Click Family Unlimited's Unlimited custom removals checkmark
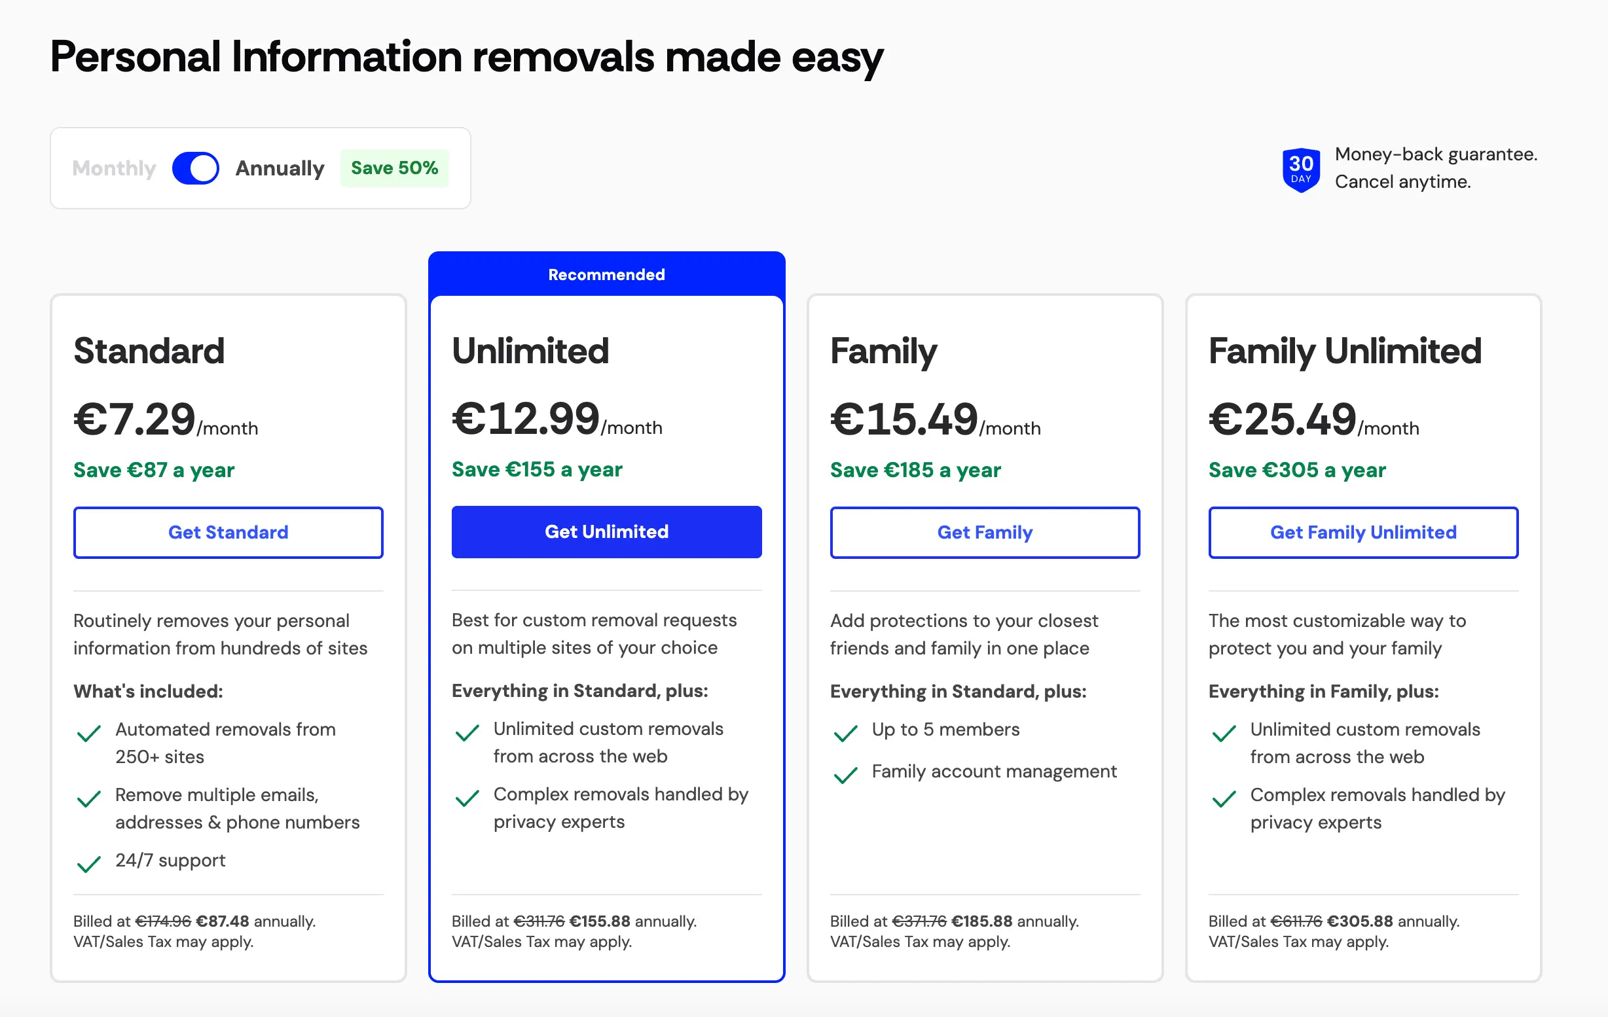 coord(1224,734)
